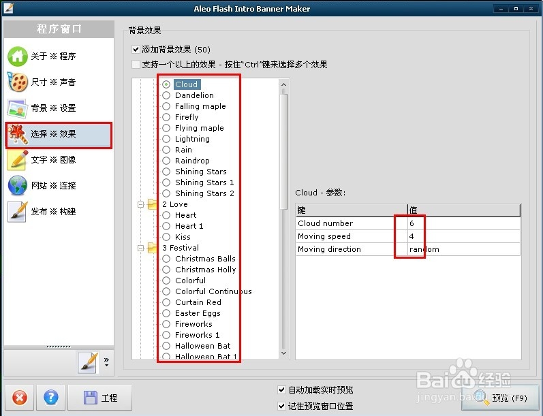Click the effects list scrollbar thumb
Image resolution: width=543 pixels, height=416 pixels.
click(x=283, y=150)
